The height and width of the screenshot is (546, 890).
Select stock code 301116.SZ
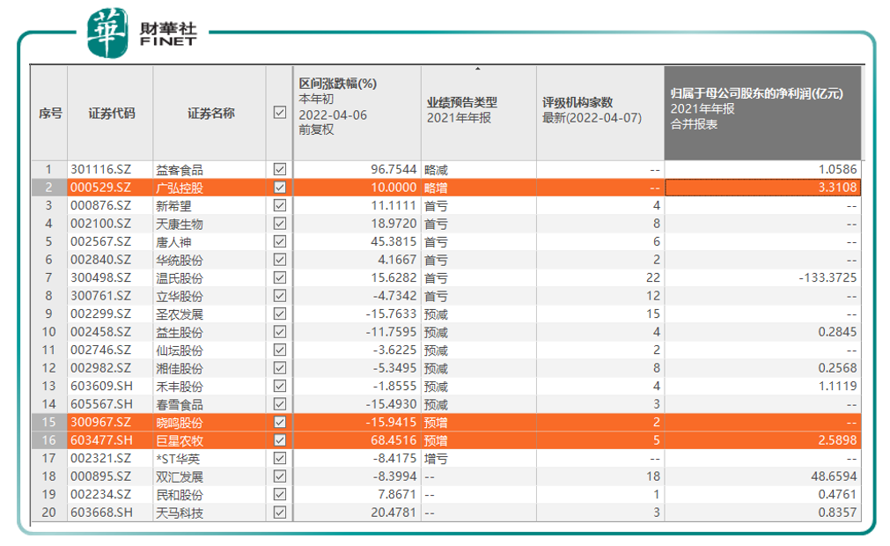(100, 169)
